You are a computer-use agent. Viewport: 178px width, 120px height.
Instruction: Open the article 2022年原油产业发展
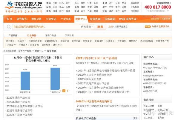[x=18, y=102]
